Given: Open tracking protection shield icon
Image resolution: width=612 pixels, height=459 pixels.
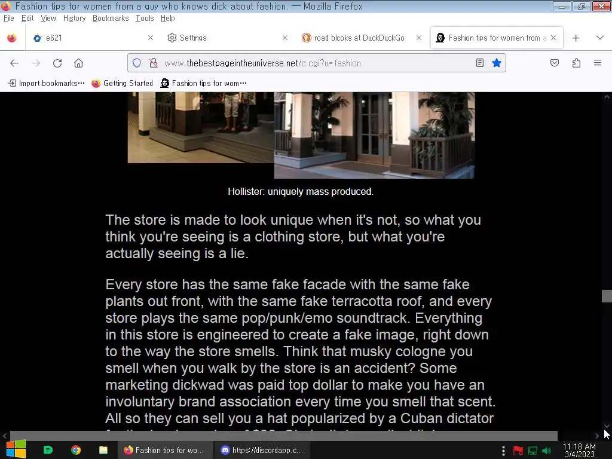Looking at the screenshot, I should pos(137,63).
